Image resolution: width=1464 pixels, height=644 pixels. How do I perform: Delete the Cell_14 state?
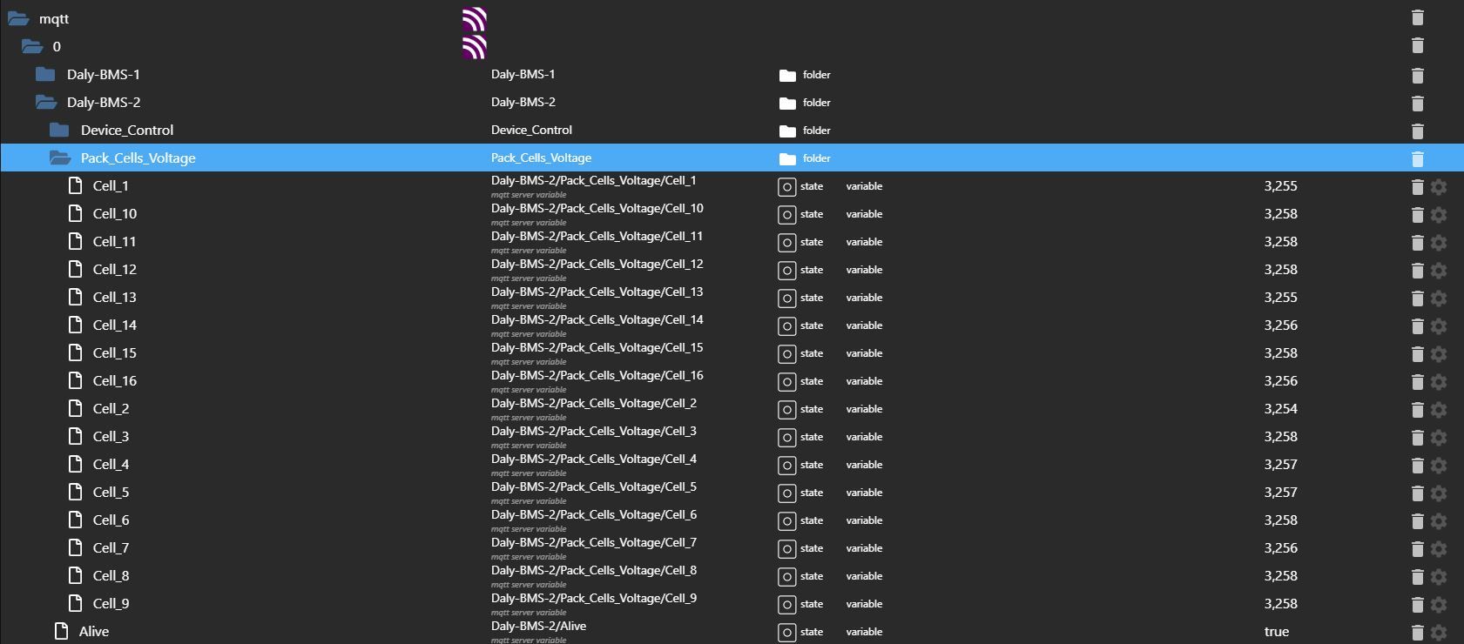[x=1417, y=326]
